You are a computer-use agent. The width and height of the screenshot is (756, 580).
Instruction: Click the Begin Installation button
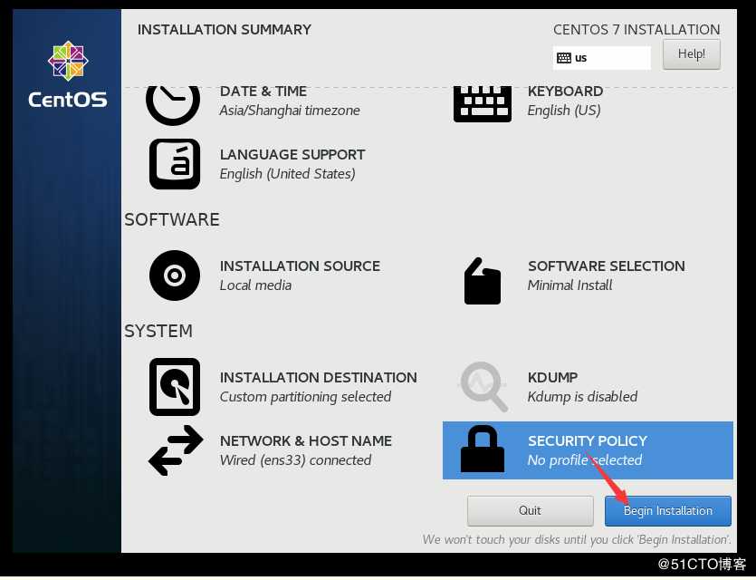pos(668,511)
